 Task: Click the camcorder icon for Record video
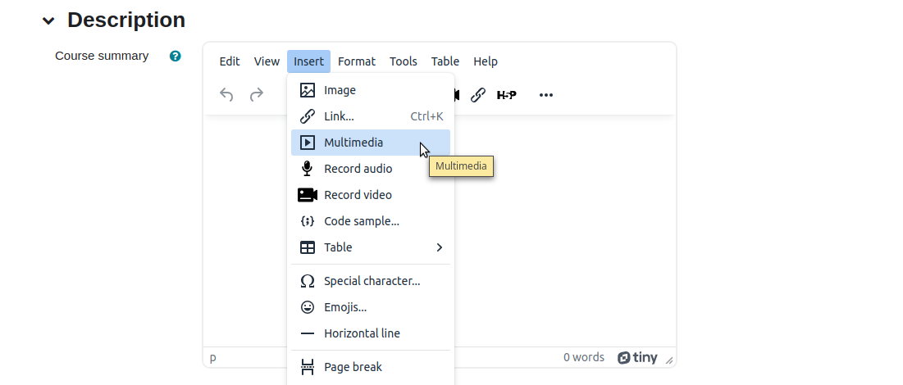308,195
